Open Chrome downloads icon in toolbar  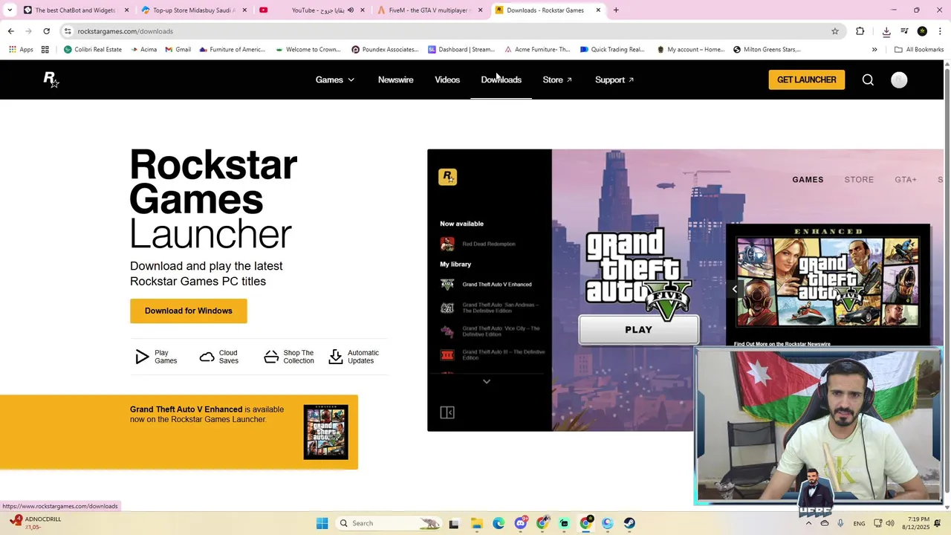886,31
